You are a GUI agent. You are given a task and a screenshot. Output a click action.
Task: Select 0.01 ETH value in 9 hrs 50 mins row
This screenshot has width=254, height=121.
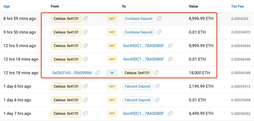197,32
